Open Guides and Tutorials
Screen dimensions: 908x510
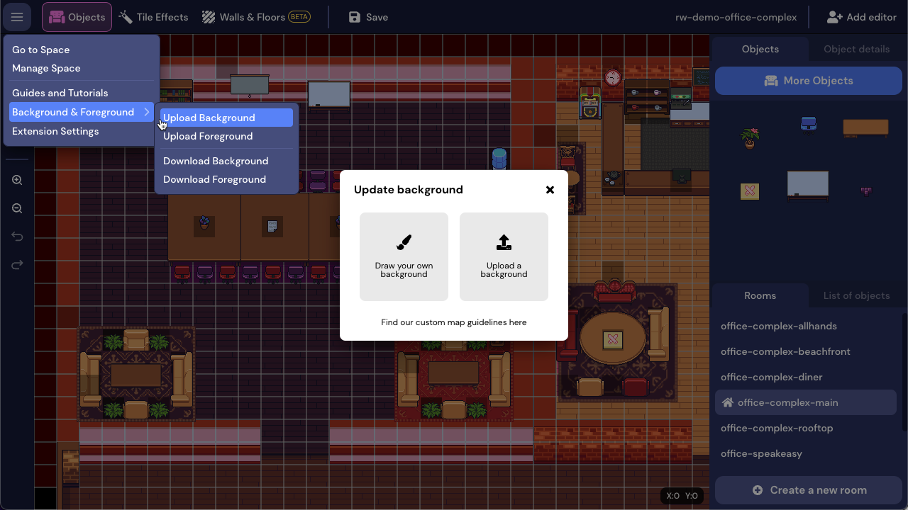coord(60,93)
